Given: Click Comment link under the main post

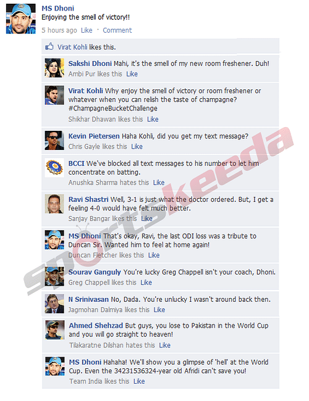Looking at the screenshot, I should click(x=117, y=30).
